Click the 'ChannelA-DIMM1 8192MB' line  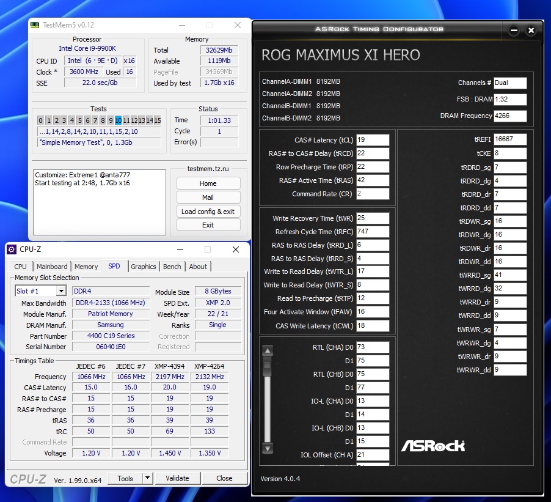coord(301,81)
